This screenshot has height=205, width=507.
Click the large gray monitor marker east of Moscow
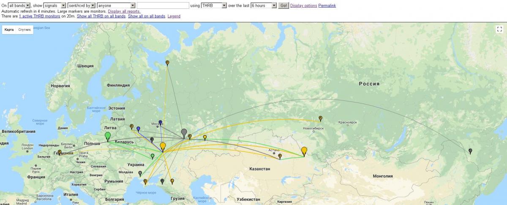pyautogui.click(x=184, y=132)
